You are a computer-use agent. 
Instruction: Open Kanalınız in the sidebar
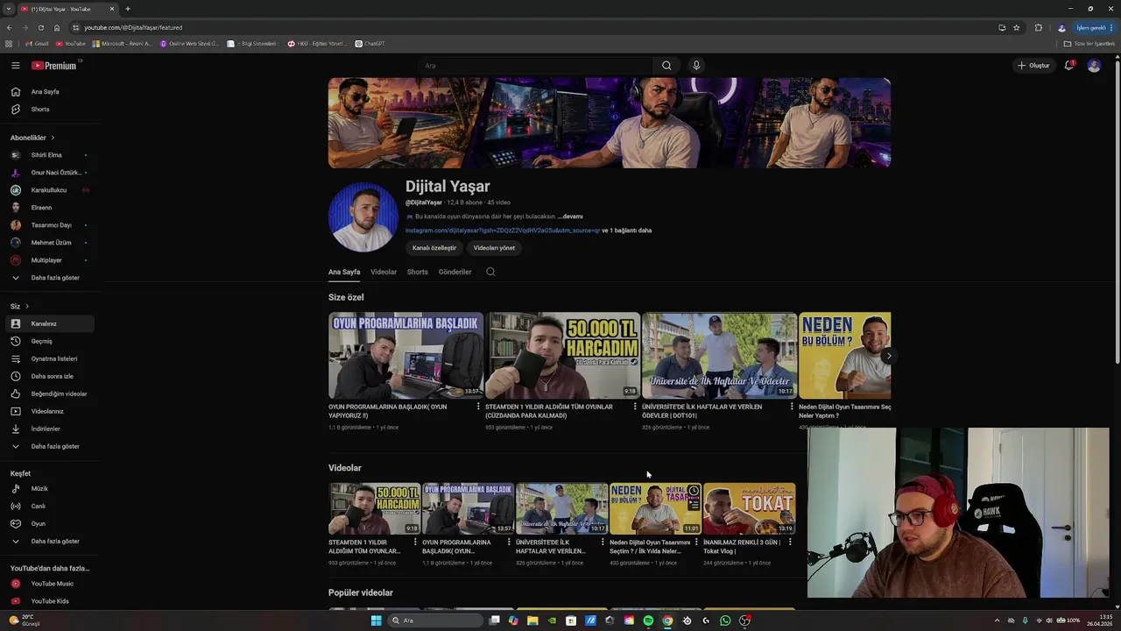(50, 323)
